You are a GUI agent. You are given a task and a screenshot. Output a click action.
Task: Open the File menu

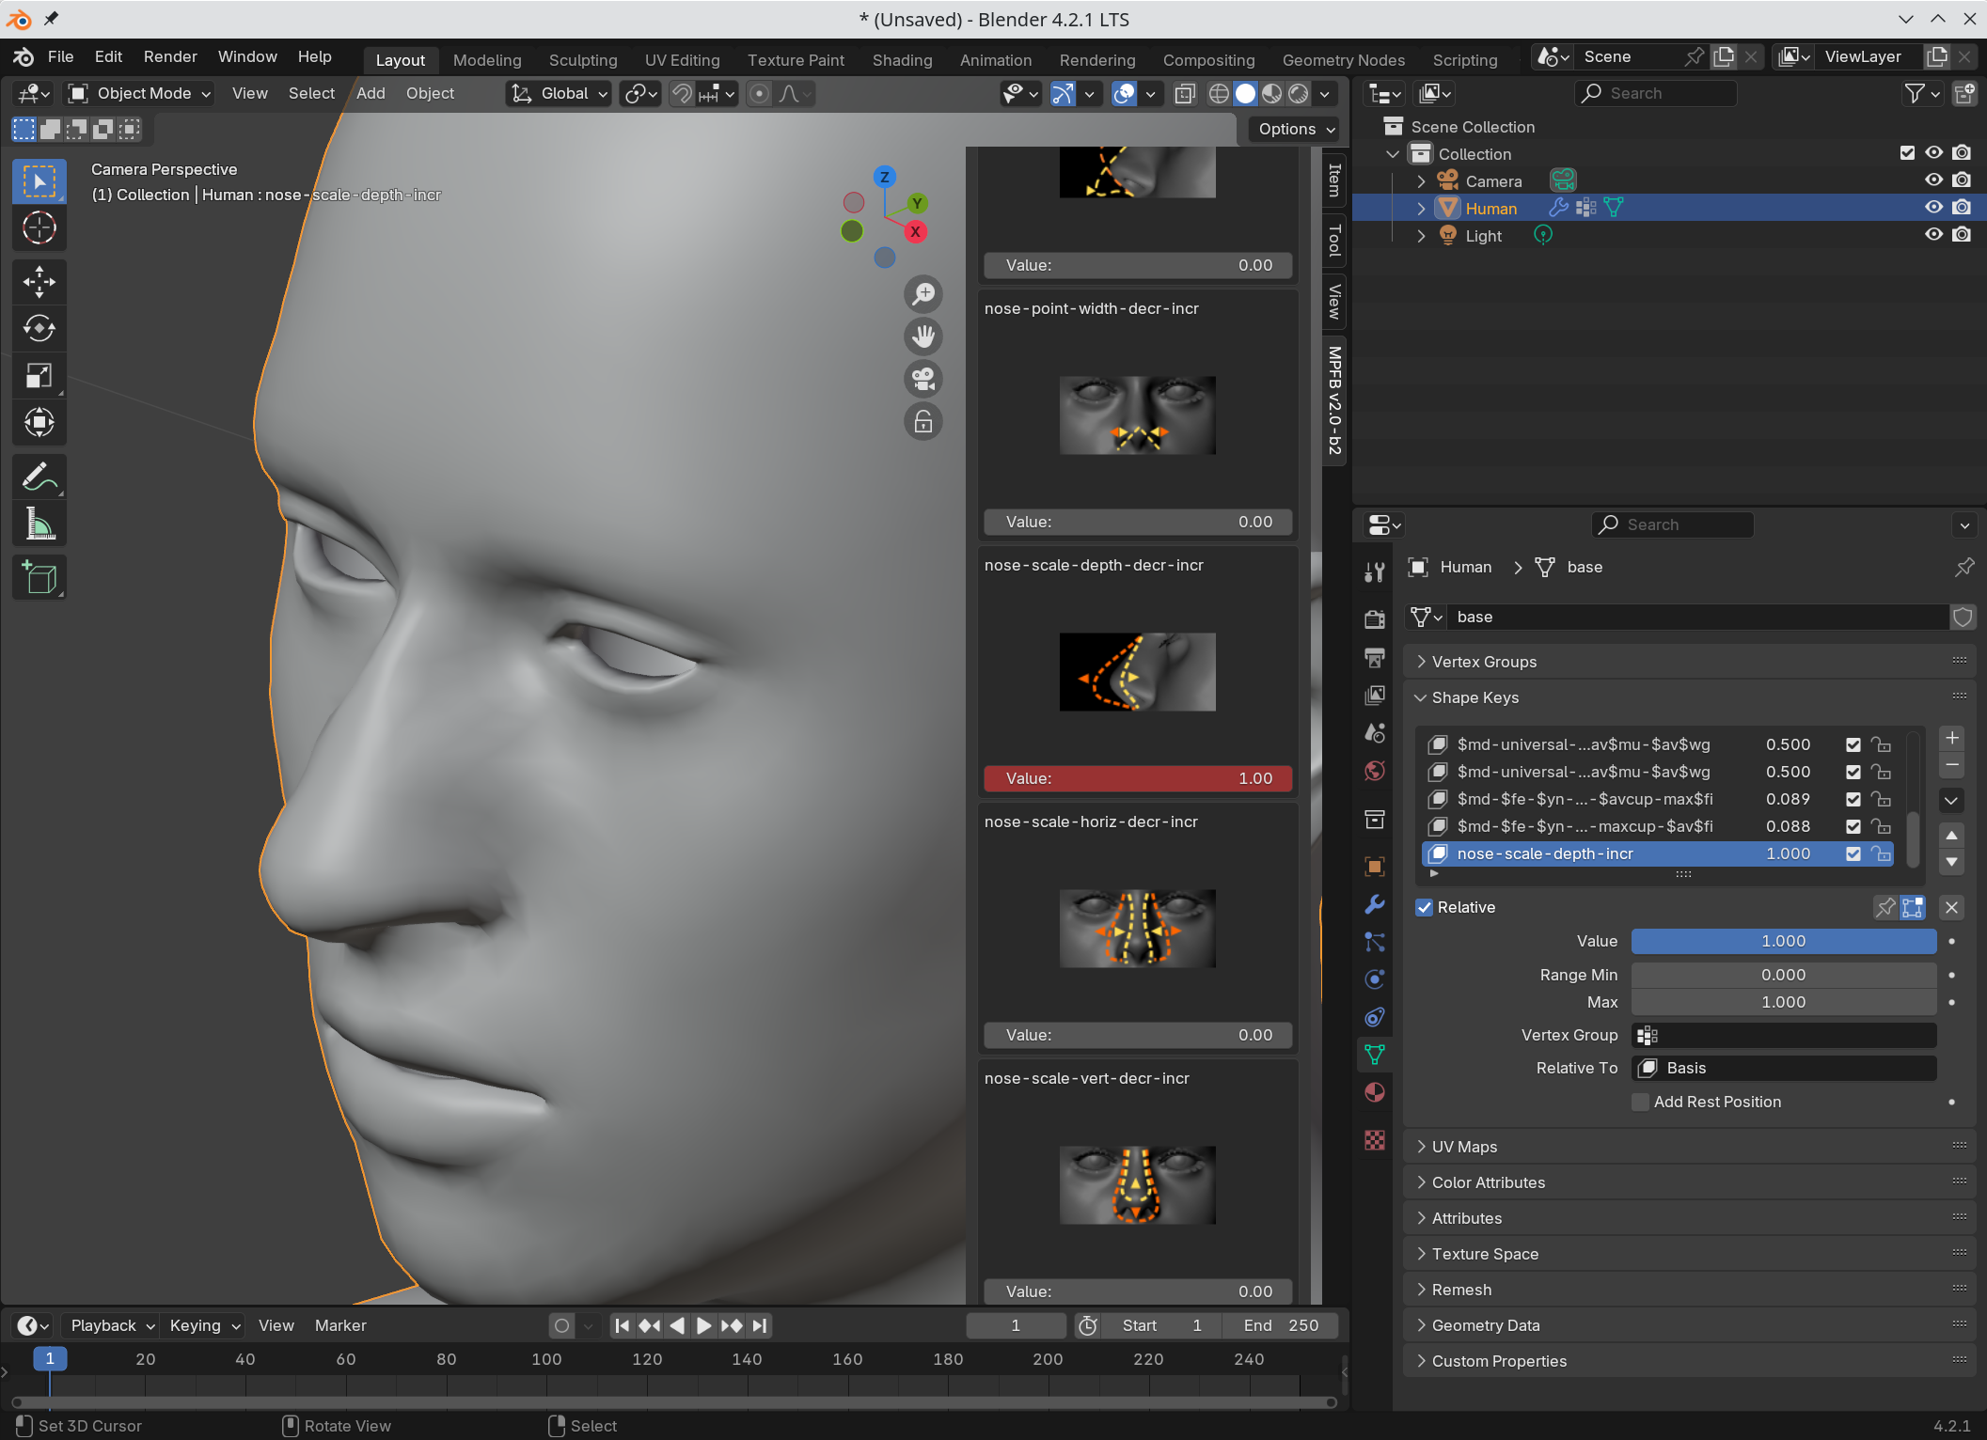click(60, 56)
